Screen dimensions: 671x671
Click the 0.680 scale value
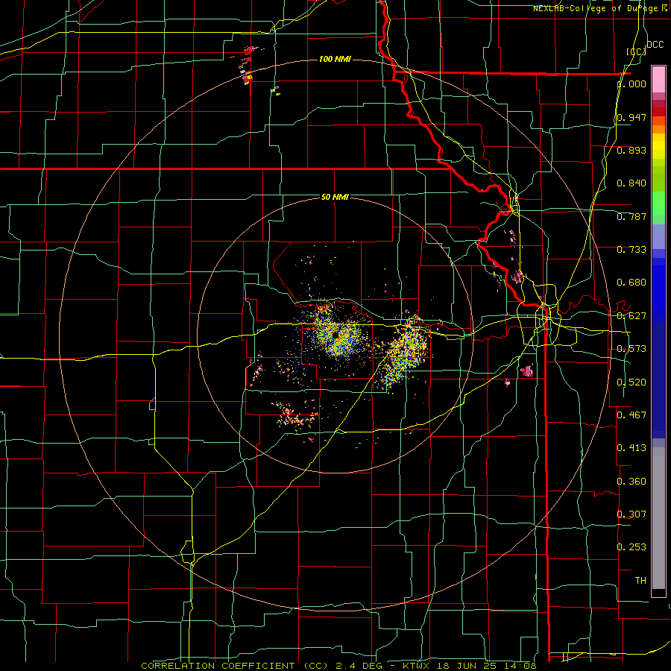[631, 283]
